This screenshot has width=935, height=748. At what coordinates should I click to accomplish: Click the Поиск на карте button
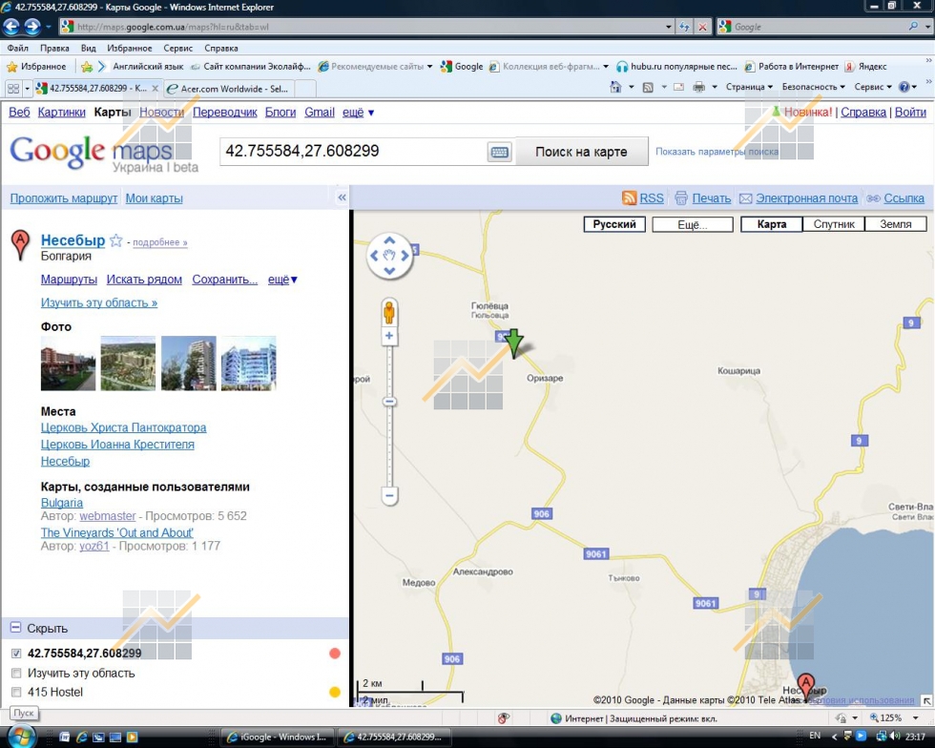coord(581,152)
